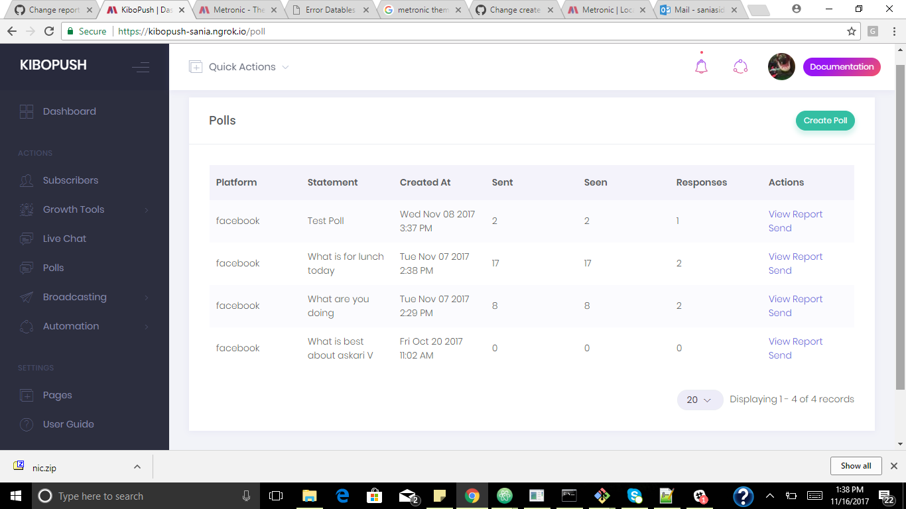Click the Quick Actions plus-window icon
This screenshot has width=906, height=509.
click(195, 67)
